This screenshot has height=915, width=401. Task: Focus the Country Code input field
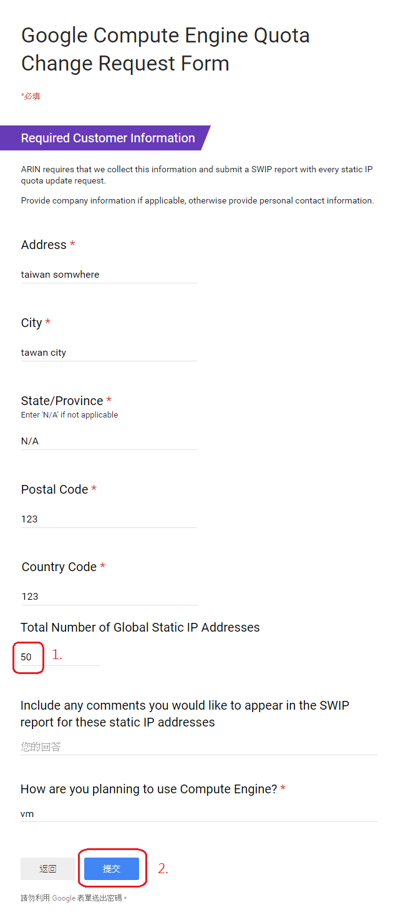(109, 597)
